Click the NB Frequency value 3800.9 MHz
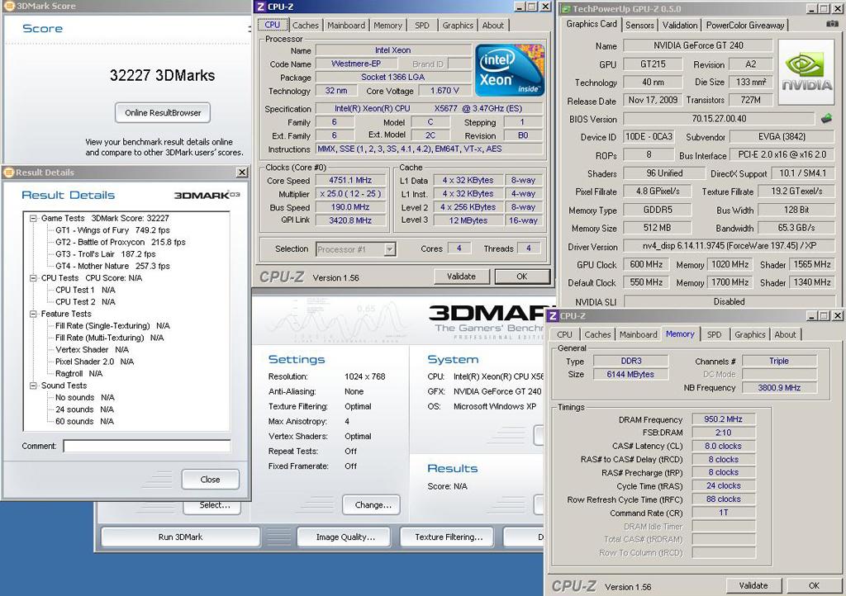The image size is (846, 596). coord(779,387)
